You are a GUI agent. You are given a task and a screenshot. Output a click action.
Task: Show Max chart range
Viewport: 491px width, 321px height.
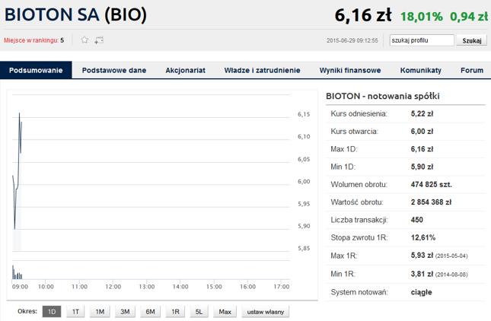pos(225,311)
